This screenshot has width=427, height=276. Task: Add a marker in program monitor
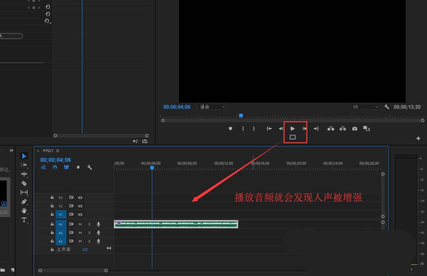click(231, 128)
